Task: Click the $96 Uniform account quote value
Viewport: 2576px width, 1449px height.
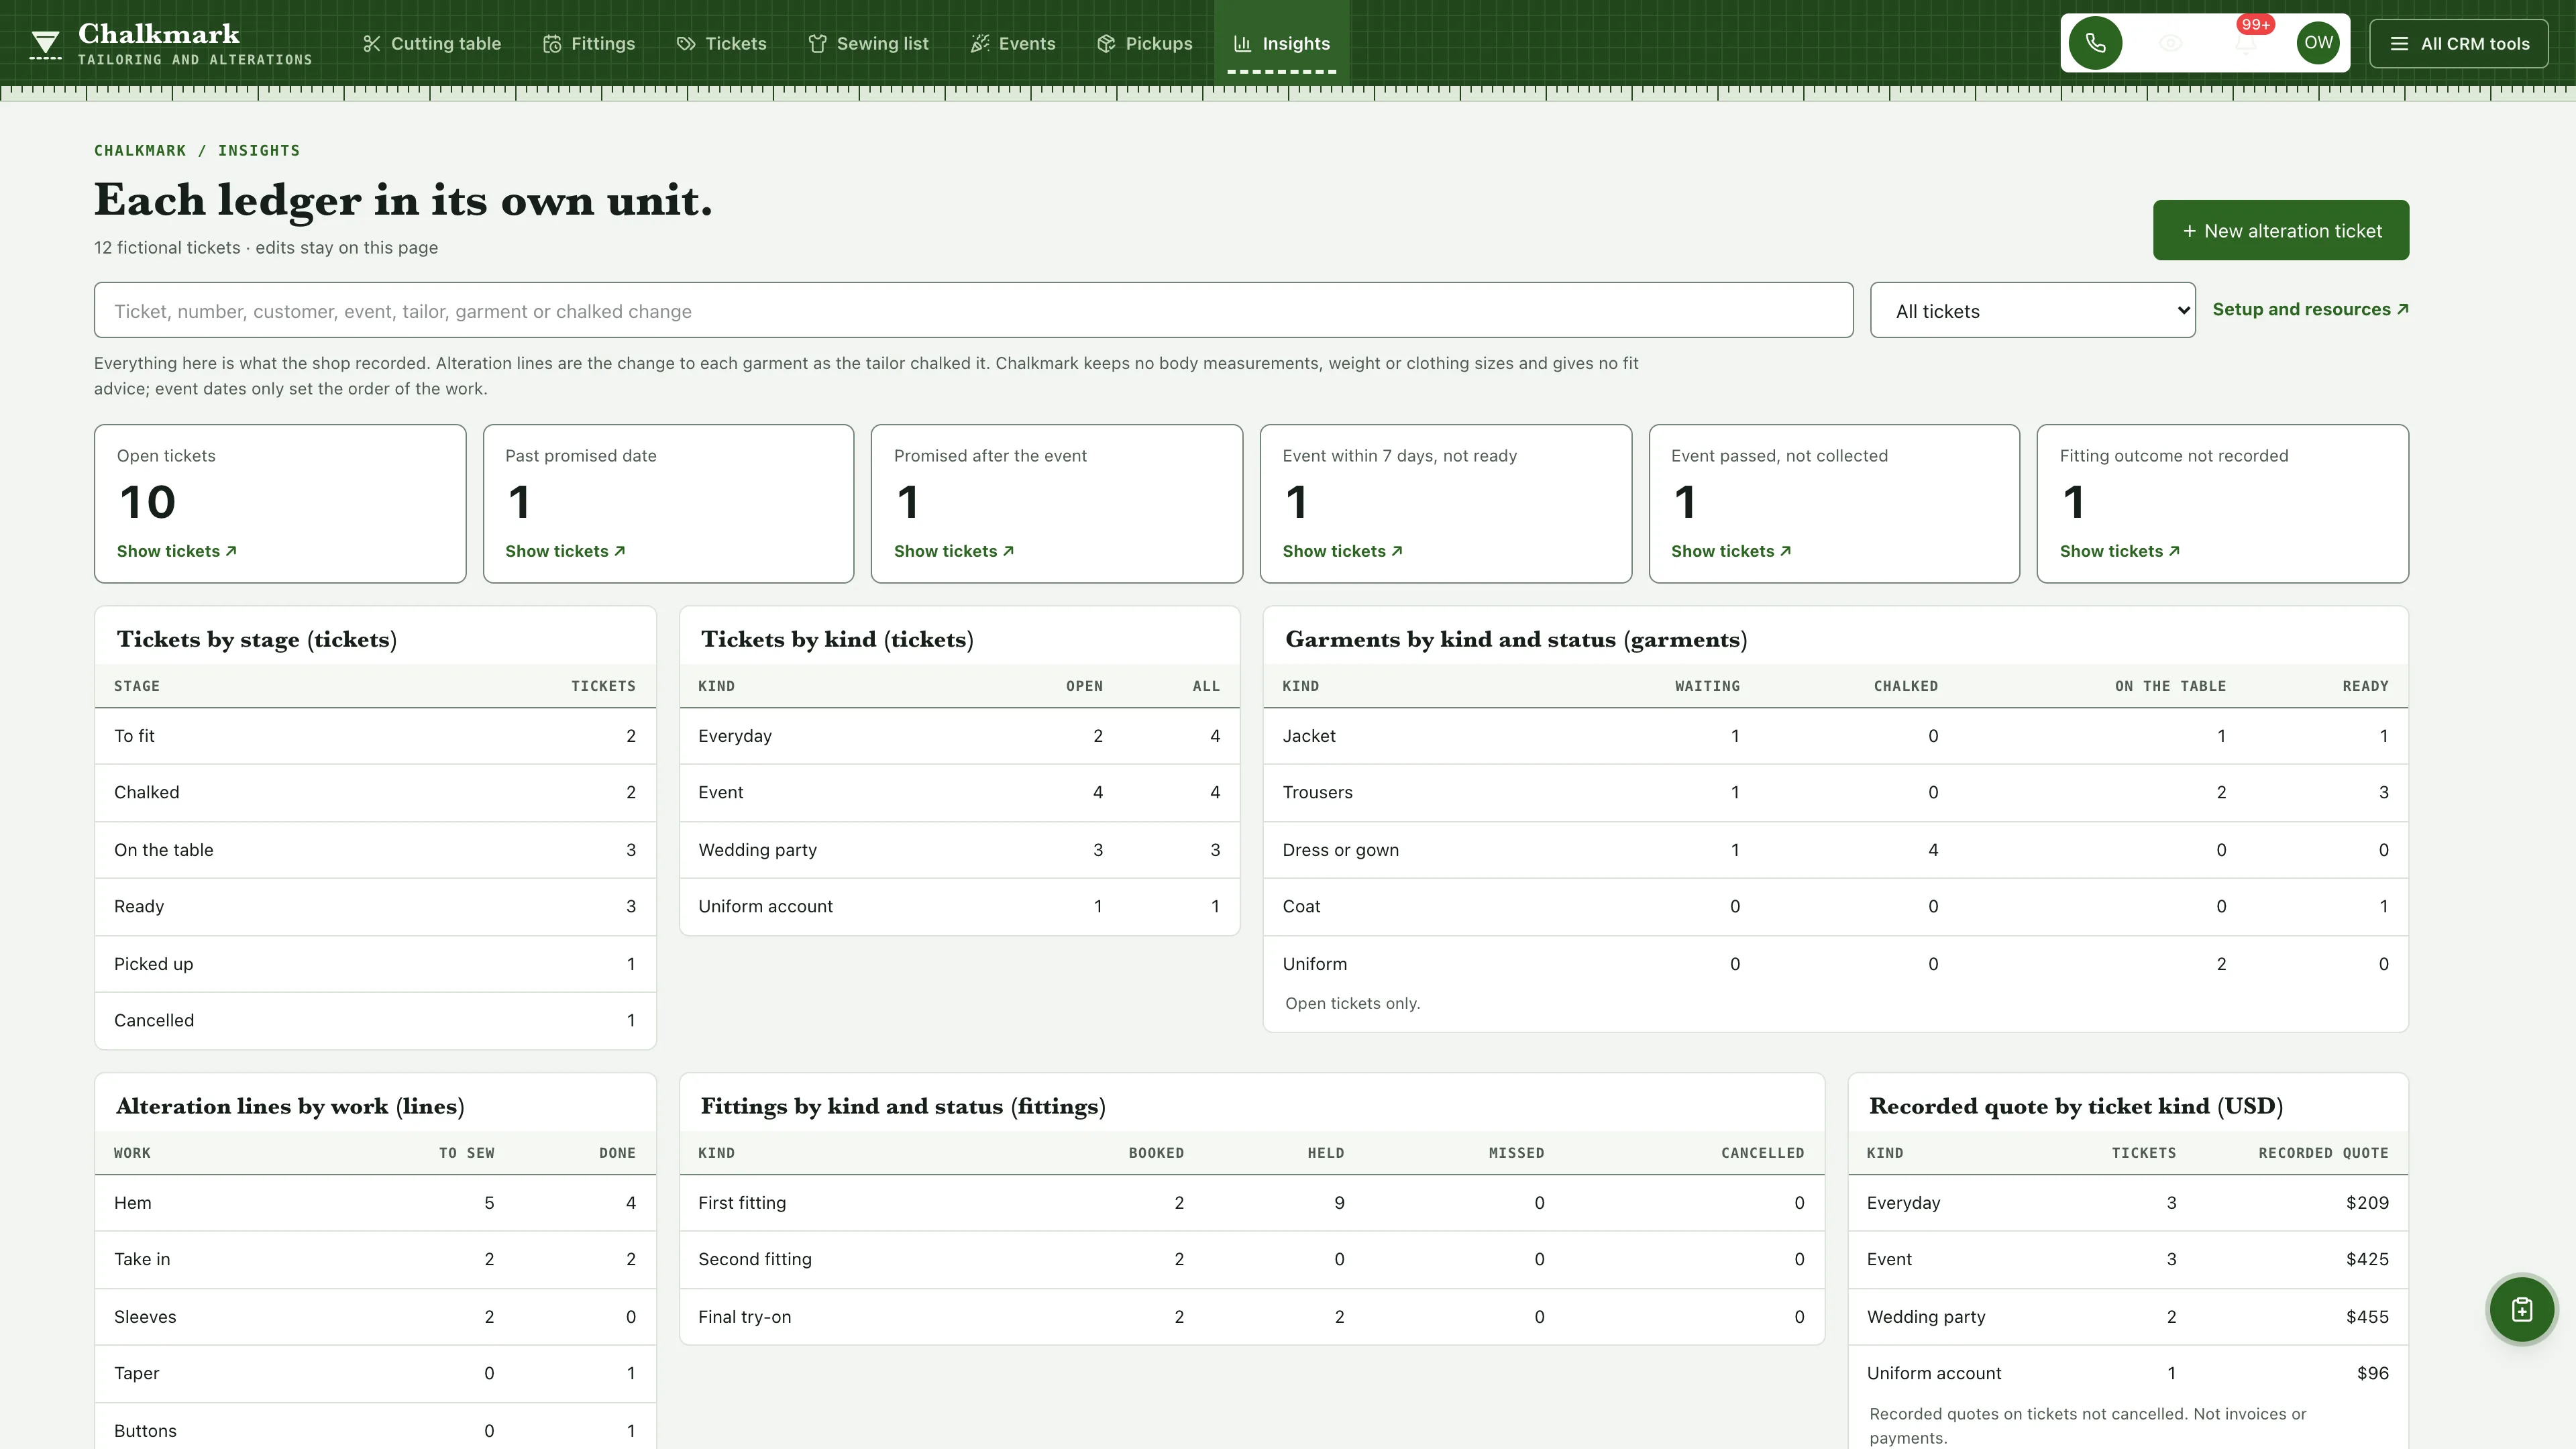Action: [x=2372, y=1373]
